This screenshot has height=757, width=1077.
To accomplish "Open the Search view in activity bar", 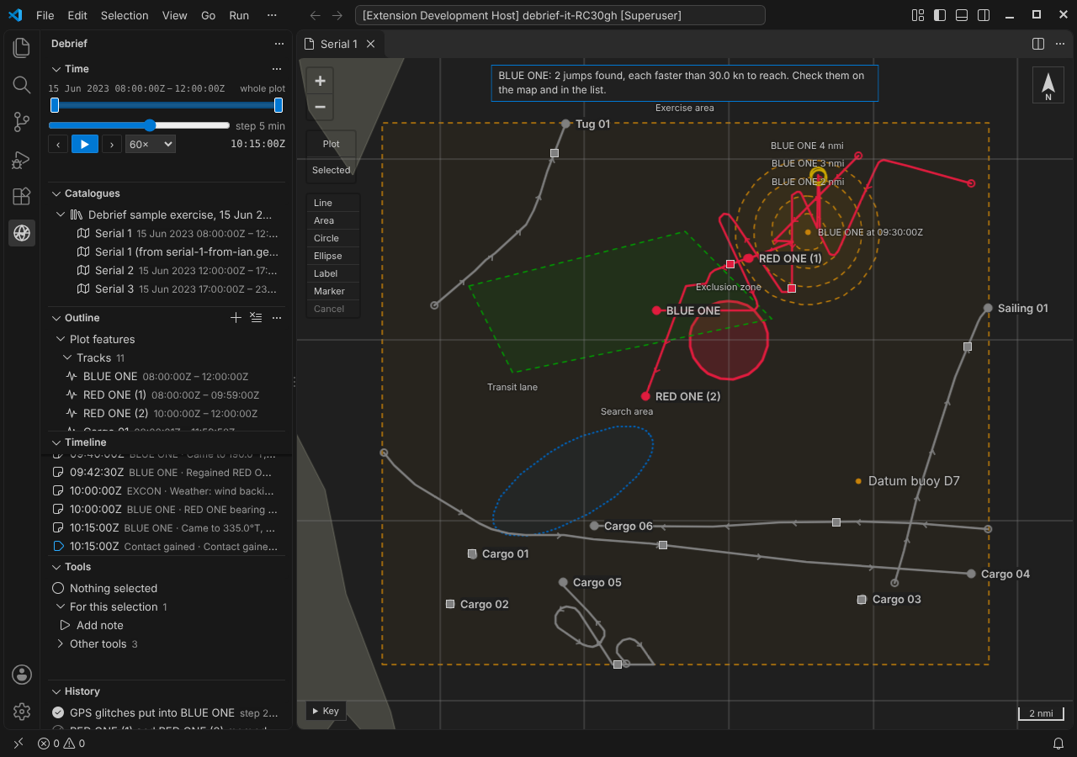I will tap(22, 85).
